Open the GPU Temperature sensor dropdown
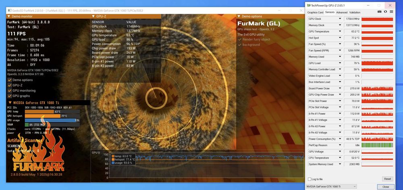 click(x=340, y=31)
